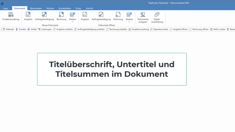Click the application logo icon in the title bar
Viewport: 235px width, 132px height.
(2, 3)
